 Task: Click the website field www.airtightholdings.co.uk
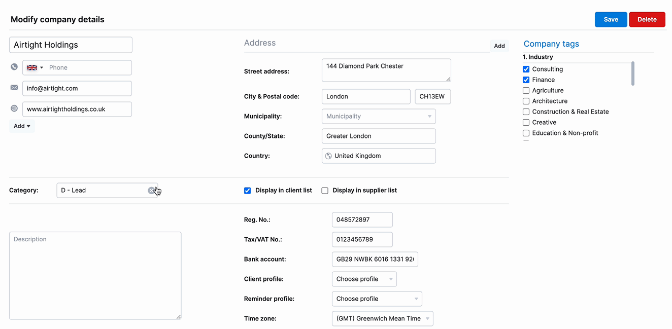(x=77, y=109)
